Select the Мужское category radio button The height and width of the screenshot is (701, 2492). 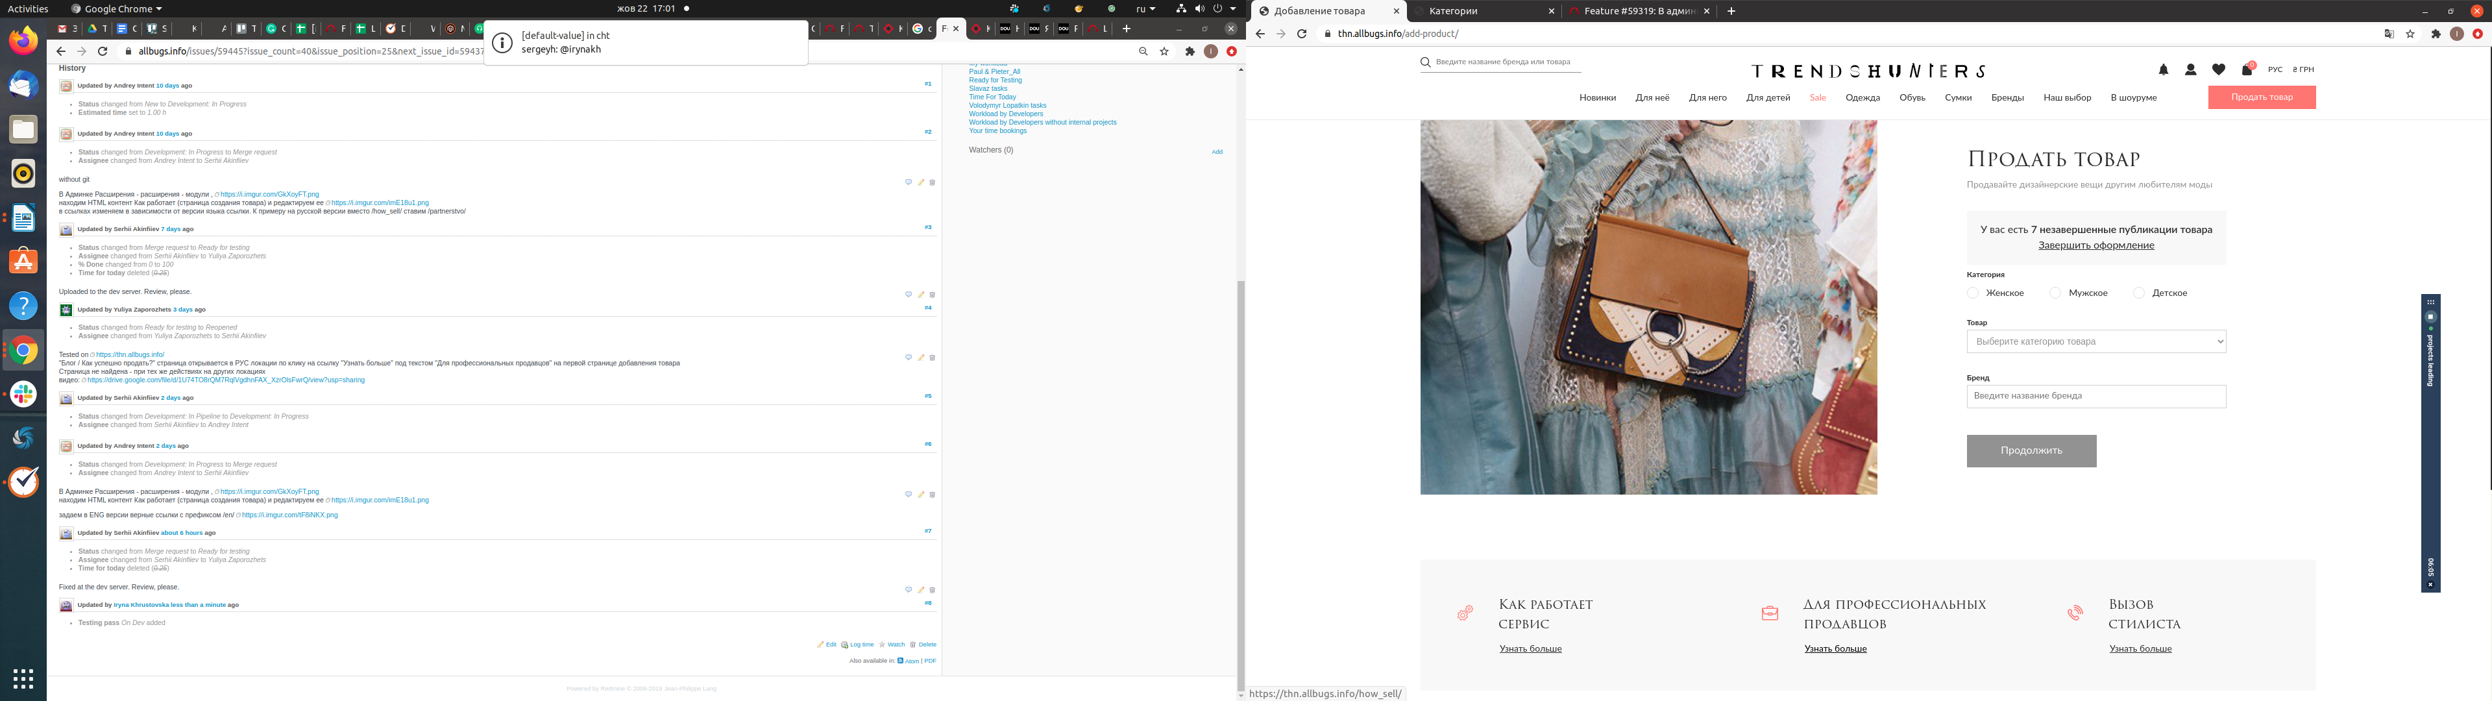pyautogui.click(x=2055, y=292)
